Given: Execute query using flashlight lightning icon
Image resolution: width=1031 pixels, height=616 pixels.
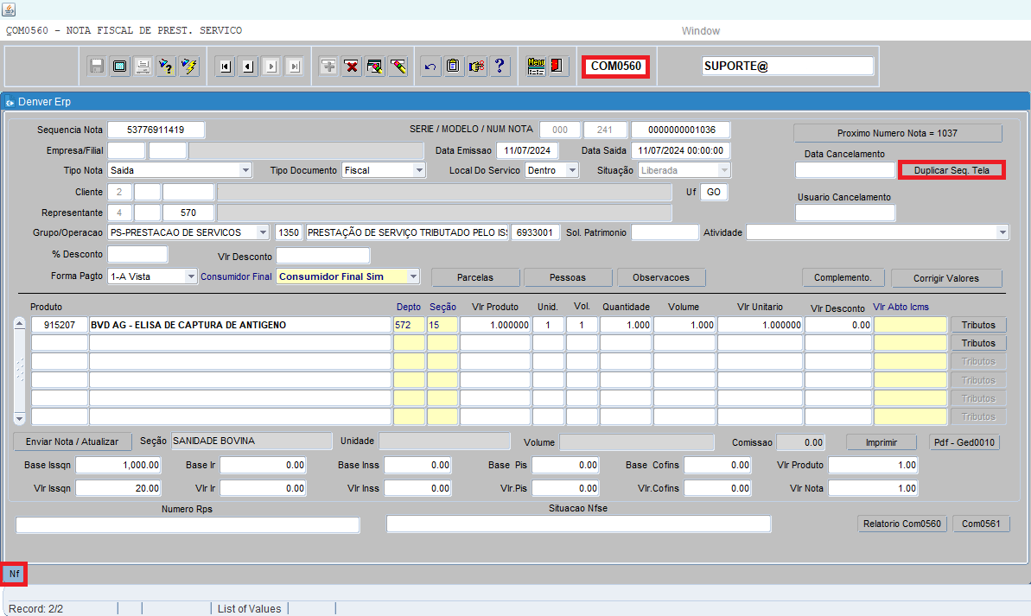Looking at the screenshot, I should click(x=189, y=67).
